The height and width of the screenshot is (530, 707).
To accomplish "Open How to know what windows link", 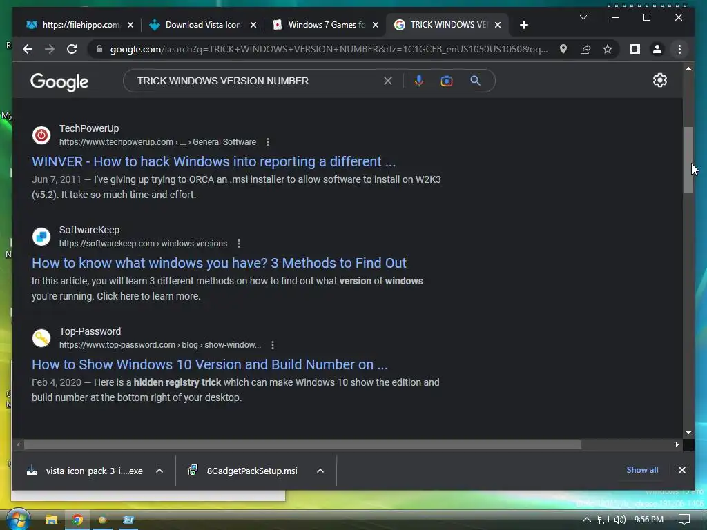I will click(219, 263).
